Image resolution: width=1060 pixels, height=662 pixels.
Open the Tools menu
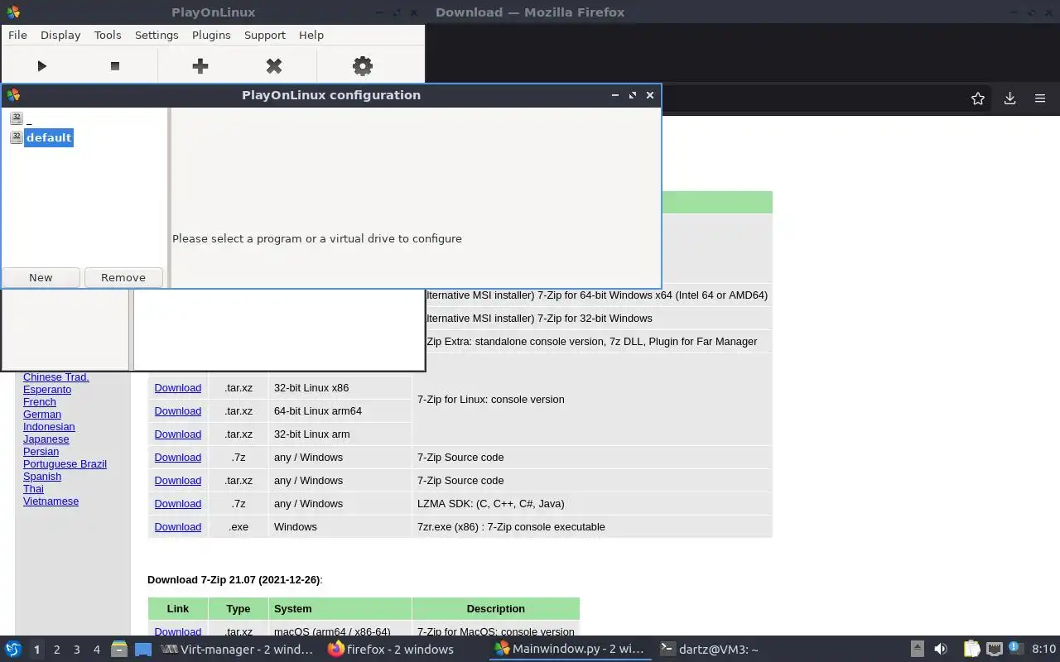point(108,35)
